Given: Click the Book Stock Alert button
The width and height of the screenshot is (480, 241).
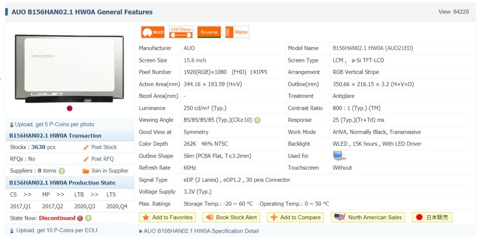Looking at the screenshot, I should 231,217.
